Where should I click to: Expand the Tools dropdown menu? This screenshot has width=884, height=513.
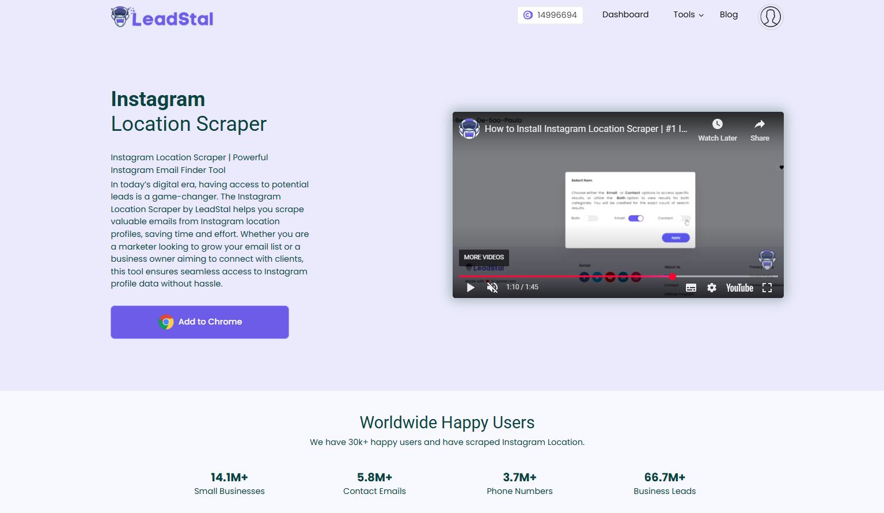click(688, 15)
